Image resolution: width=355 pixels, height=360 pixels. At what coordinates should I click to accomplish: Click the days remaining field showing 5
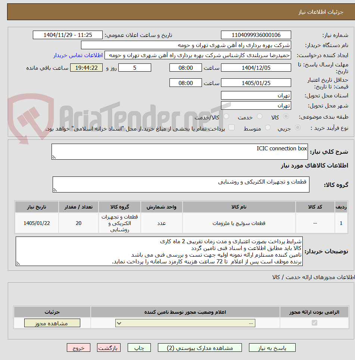click(135, 68)
